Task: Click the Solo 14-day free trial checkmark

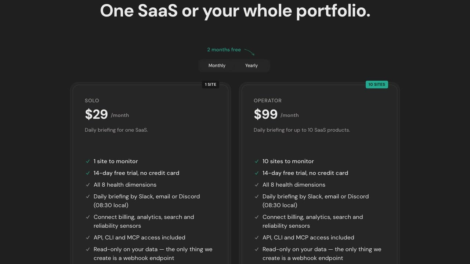Action: 88,173
